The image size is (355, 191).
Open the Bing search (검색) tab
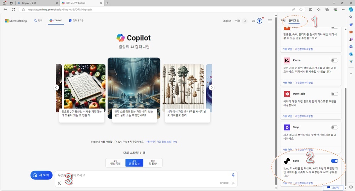coord(38,21)
